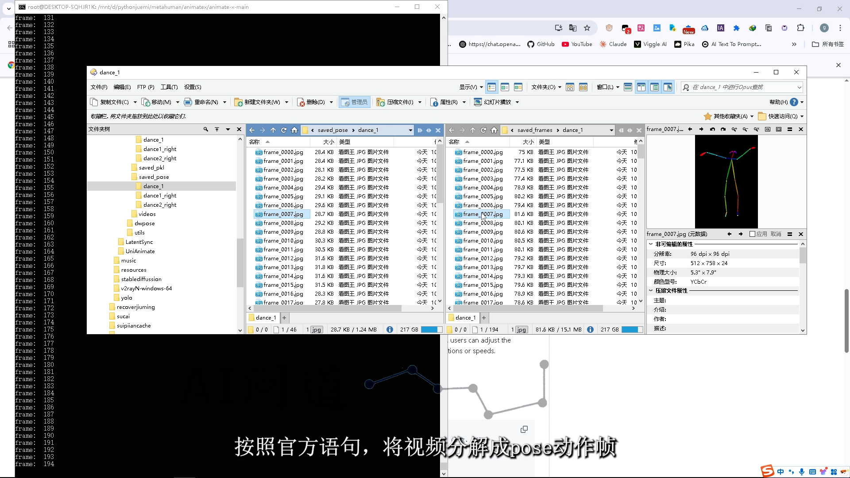Open the saved_pose path dropdown arrow
850x478 pixels.
[x=410, y=130]
